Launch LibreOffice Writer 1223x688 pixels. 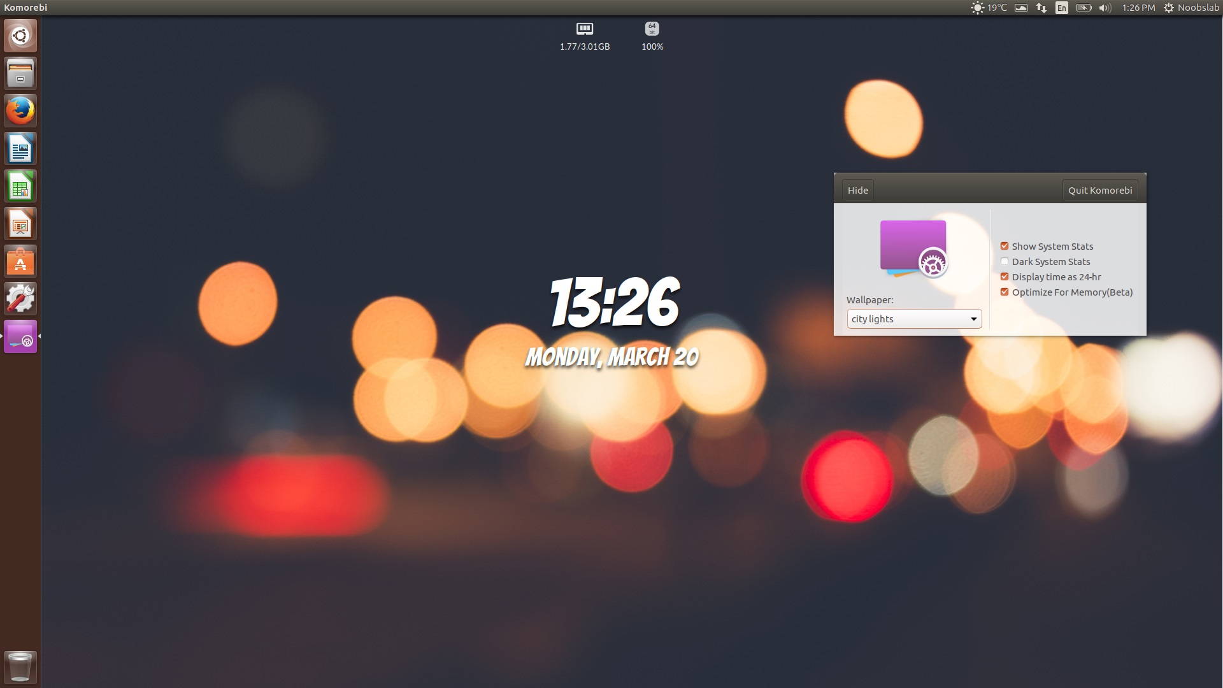click(20, 148)
